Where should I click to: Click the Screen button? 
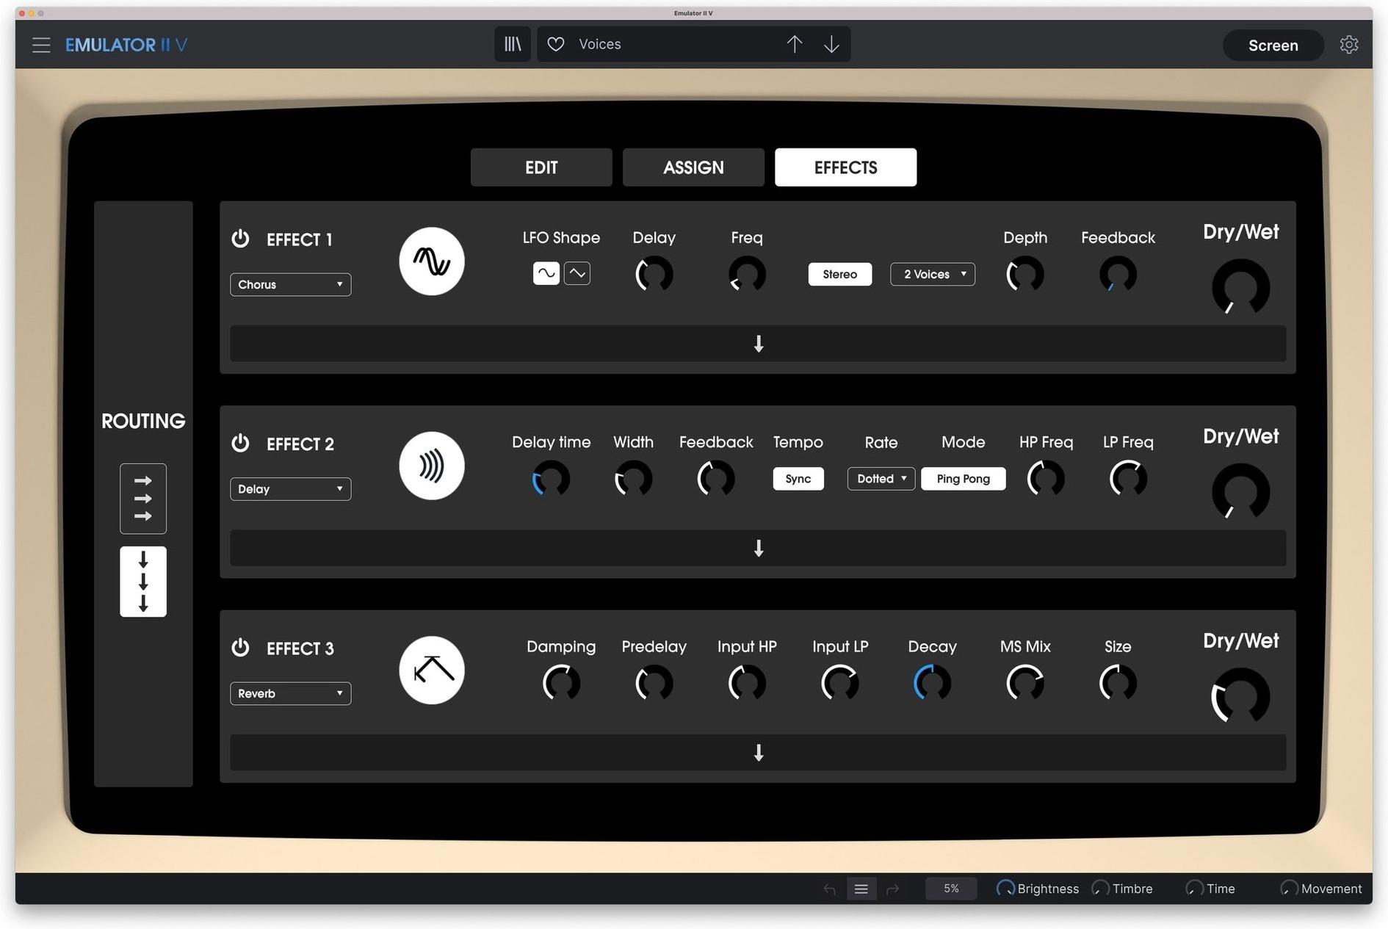(1273, 45)
